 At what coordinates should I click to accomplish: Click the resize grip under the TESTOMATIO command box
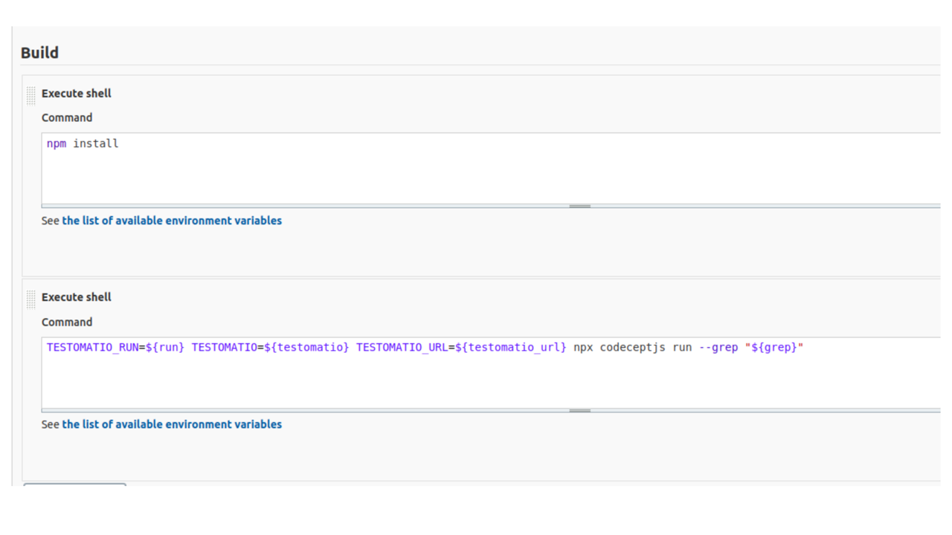point(579,410)
